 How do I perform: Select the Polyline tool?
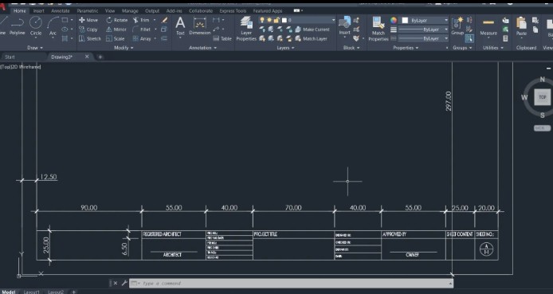click(x=17, y=26)
